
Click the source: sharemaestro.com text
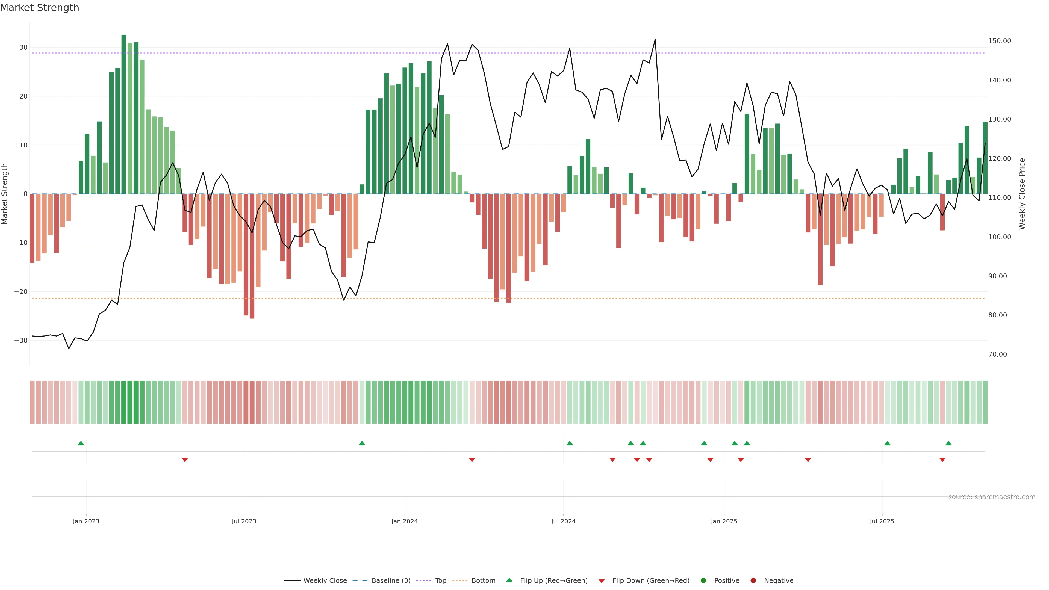point(992,497)
